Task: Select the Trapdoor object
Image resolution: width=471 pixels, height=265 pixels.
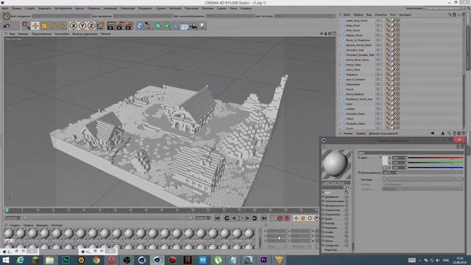Action: pos(352,74)
